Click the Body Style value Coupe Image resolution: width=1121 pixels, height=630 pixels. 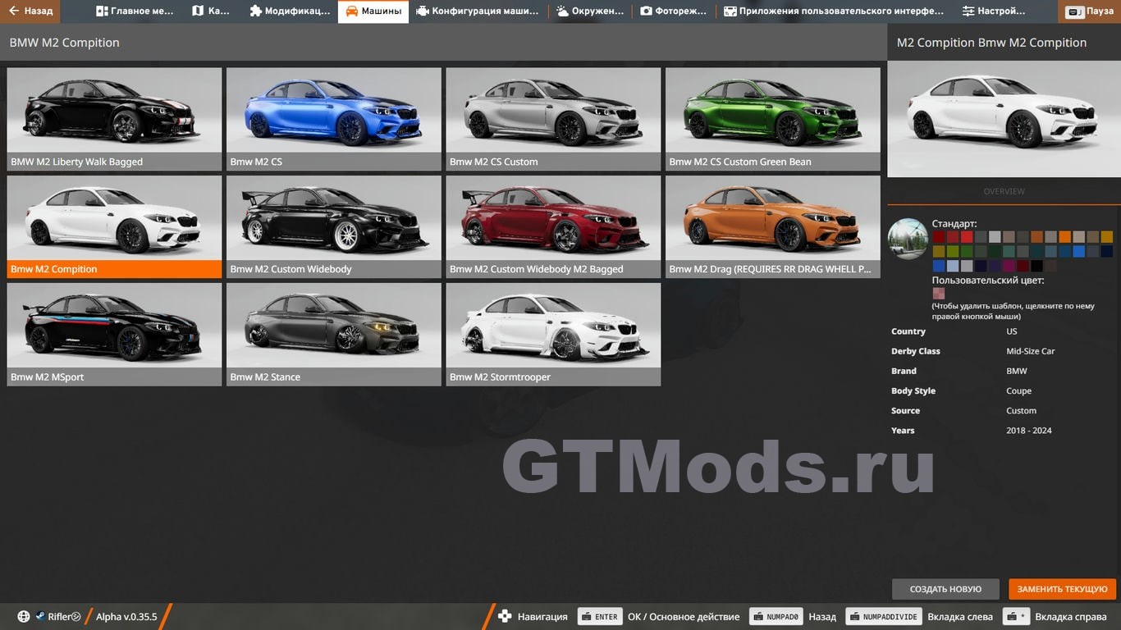point(1019,390)
